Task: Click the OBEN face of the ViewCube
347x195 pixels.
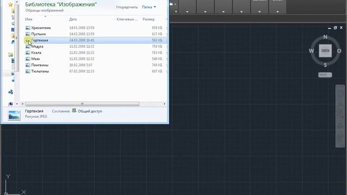Action: point(325,50)
